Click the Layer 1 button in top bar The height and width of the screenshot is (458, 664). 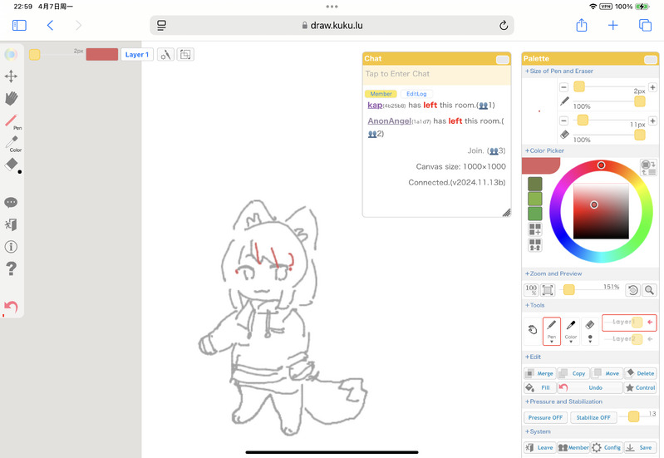(x=137, y=54)
